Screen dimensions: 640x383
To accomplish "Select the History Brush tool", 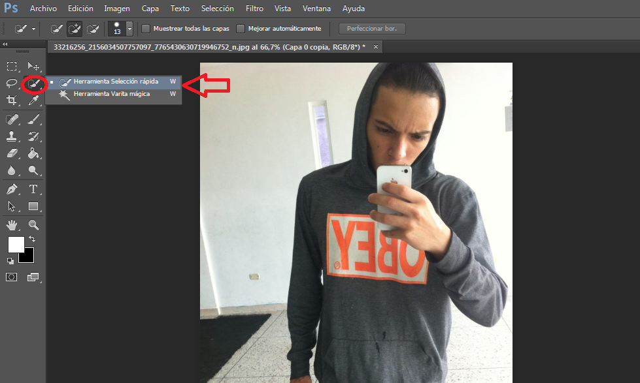I will click(33, 136).
